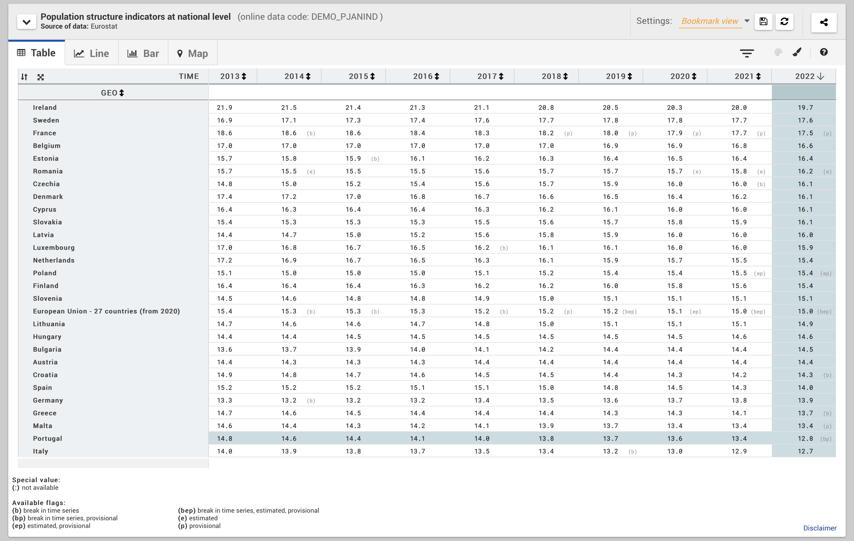The image size is (854, 541).
Task: Click the paintbrush format icon
Action: coord(797,53)
